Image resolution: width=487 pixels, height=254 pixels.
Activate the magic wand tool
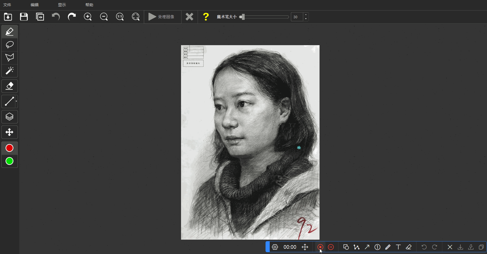[x=10, y=71]
